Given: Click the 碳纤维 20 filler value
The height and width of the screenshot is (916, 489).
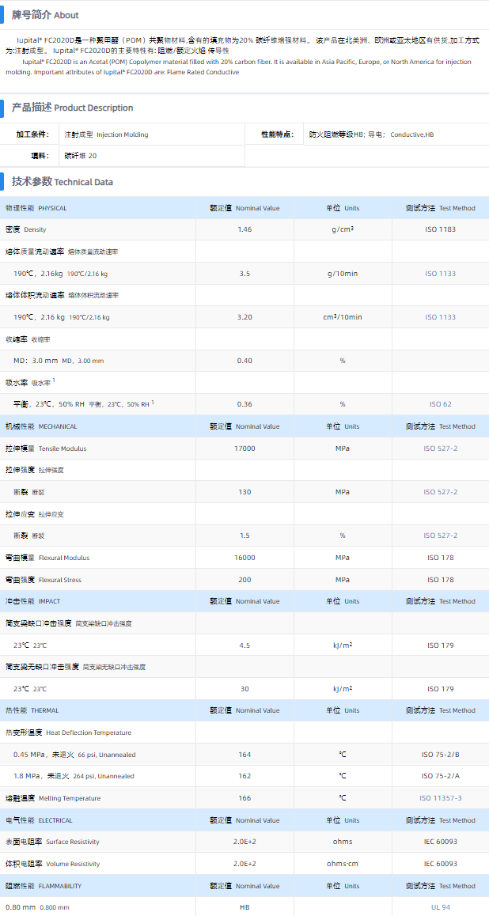Looking at the screenshot, I should pos(81,157).
